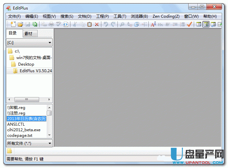Select file !)卸载.reg
Viewport: 228px width, 168px height.
[16, 108]
